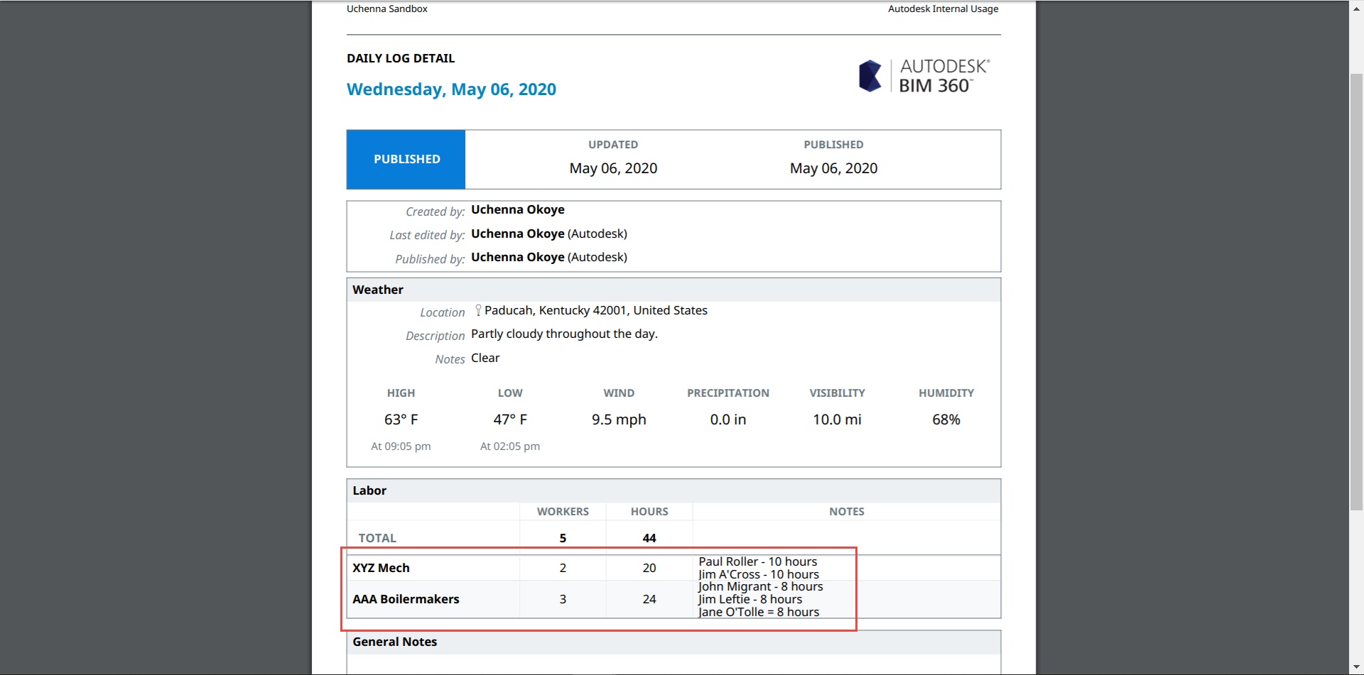
Task: Click the TOTAL workers count of 5
Action: pos(563,537)
